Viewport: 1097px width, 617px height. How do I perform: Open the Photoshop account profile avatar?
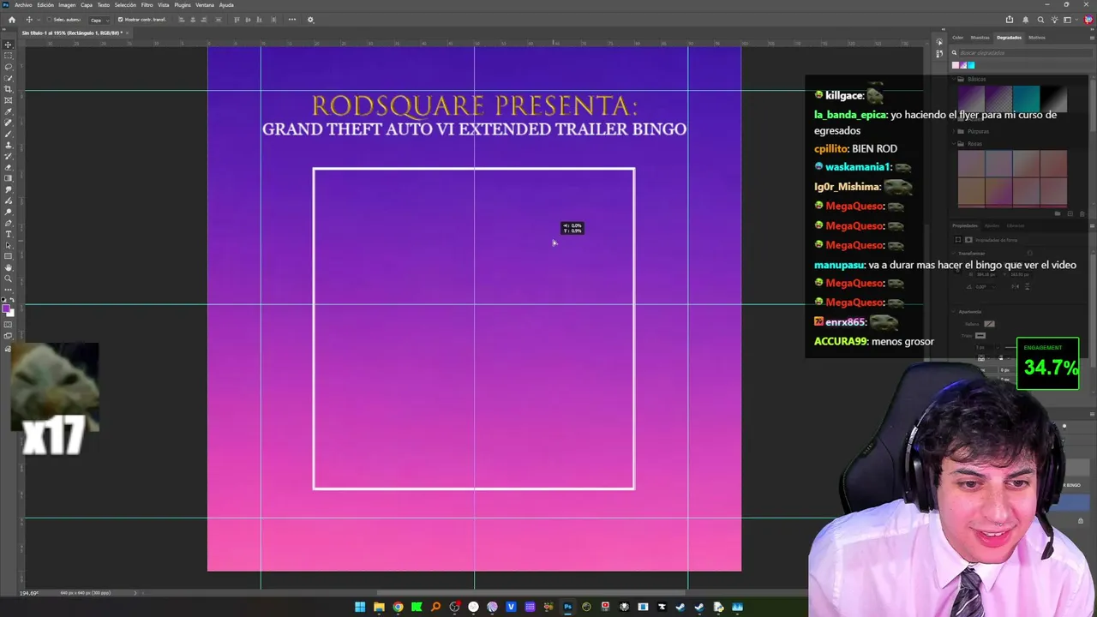point(1088,20)
